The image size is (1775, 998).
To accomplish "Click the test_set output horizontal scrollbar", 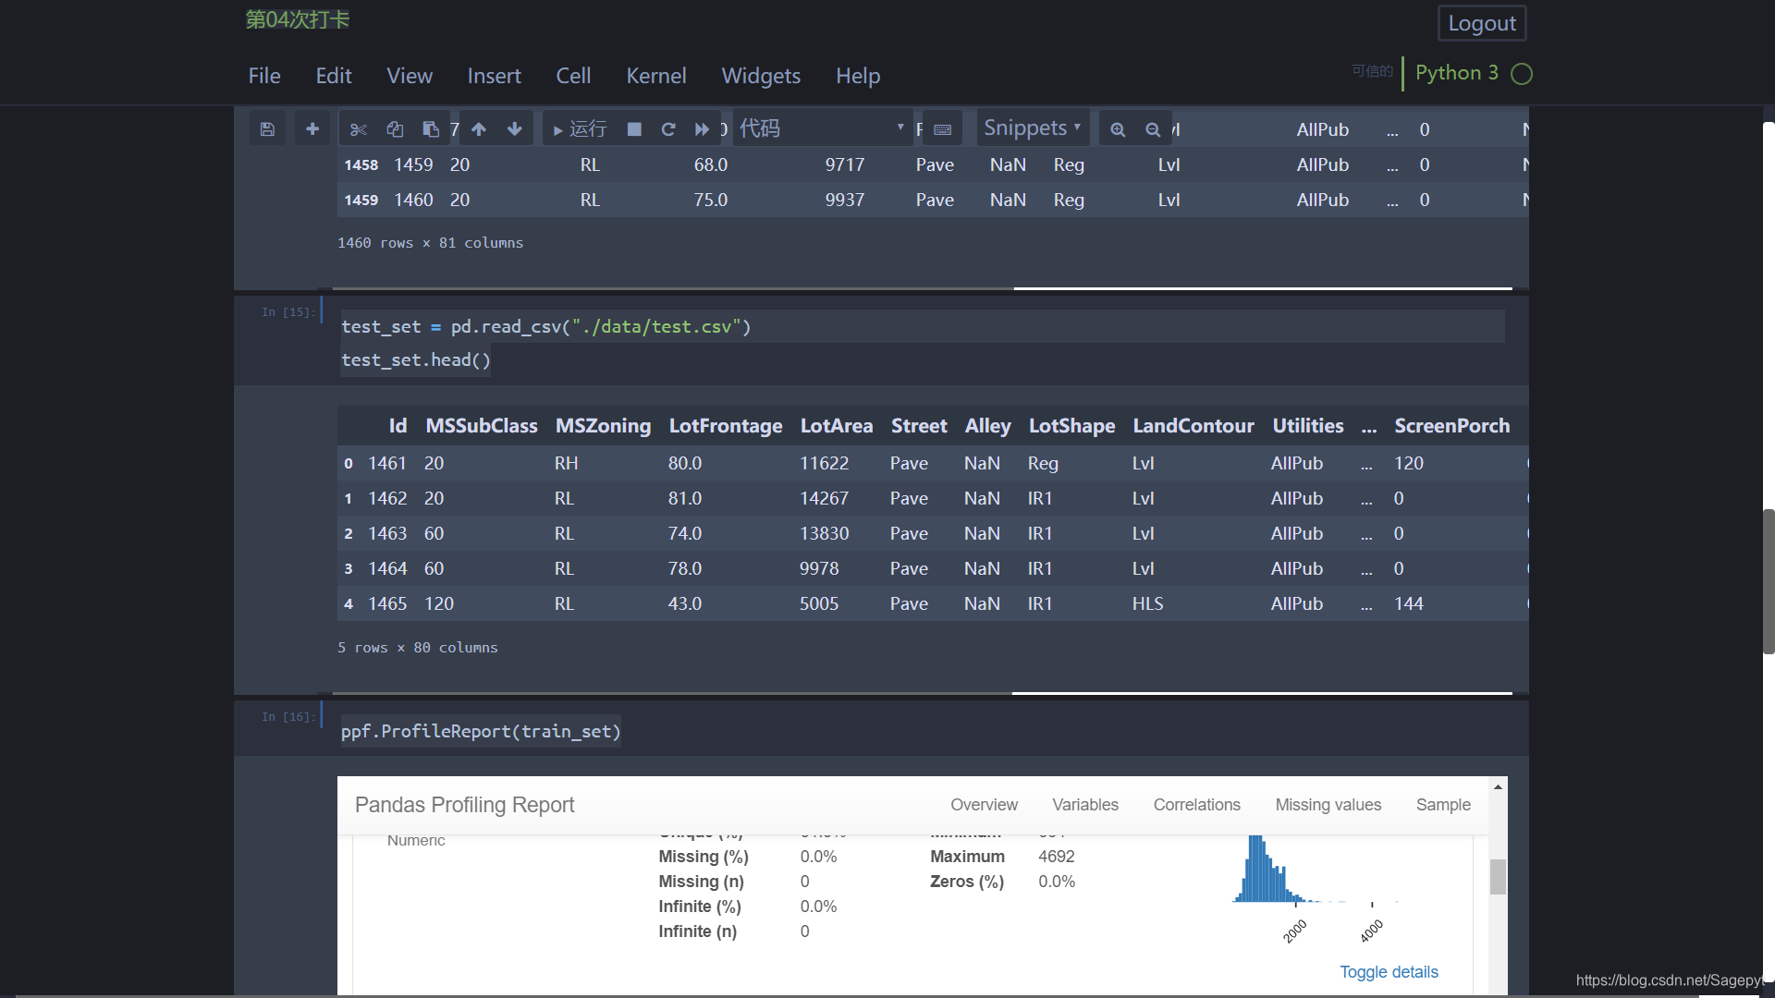I will pyautogui.click(x=1262, y=692).
